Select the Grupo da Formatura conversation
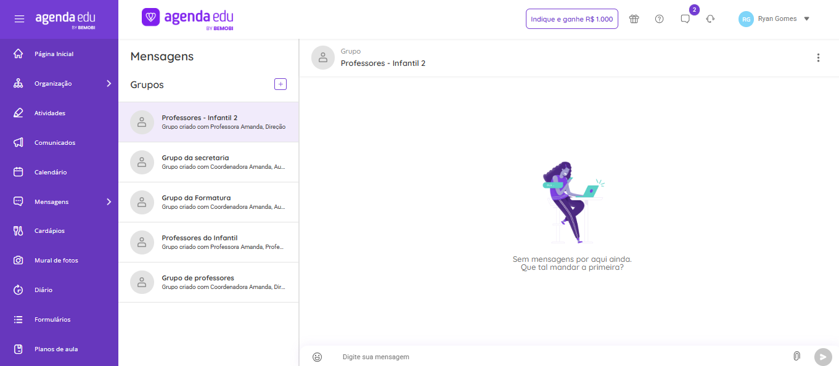The height and width of the screenshot is (366, 839). click(x=208, y=202)
